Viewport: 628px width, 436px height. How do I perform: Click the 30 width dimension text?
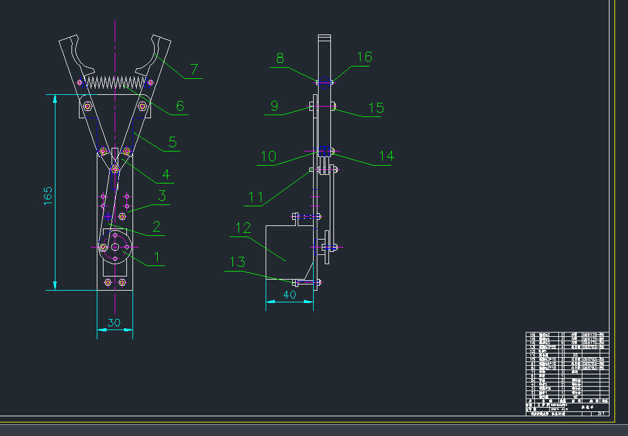pos(114,323)
